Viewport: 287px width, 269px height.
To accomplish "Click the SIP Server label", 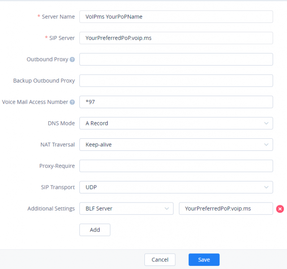I will (x=62, y=38).
